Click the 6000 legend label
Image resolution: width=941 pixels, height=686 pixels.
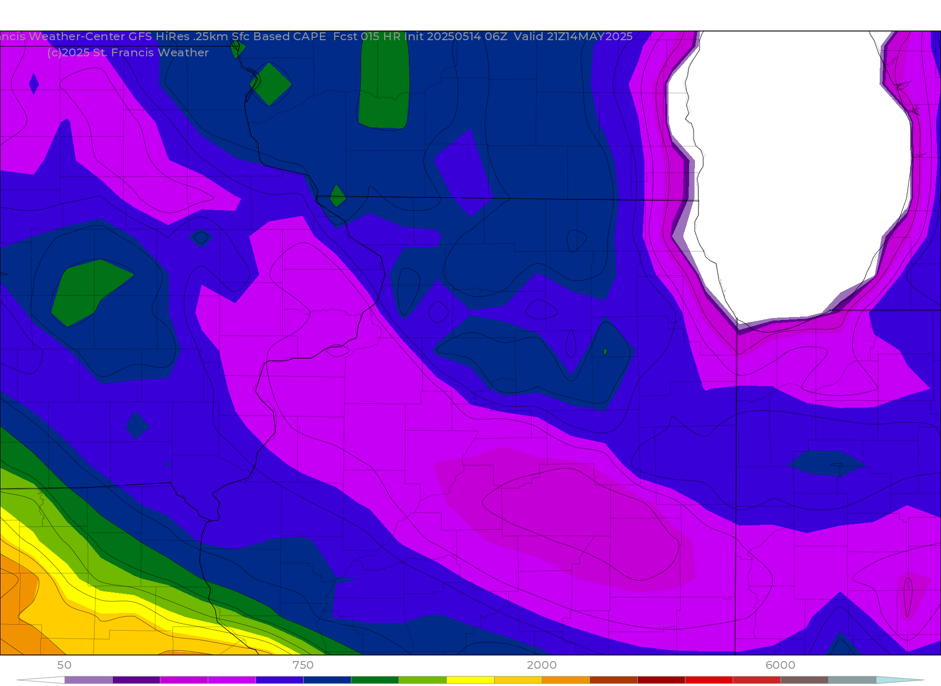pos(780,665)
